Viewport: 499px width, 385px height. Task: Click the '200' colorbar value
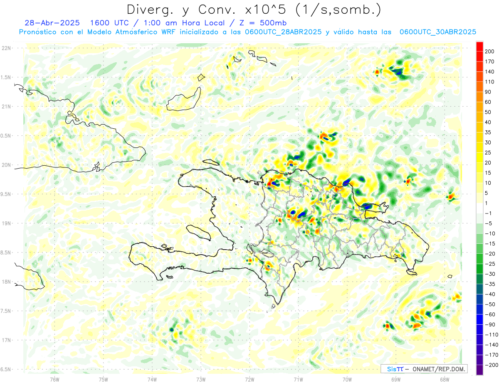click(x=490, y=51)
